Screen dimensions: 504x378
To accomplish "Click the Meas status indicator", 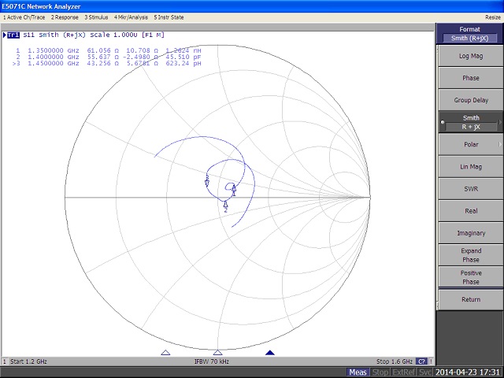I will click(358, 372).
